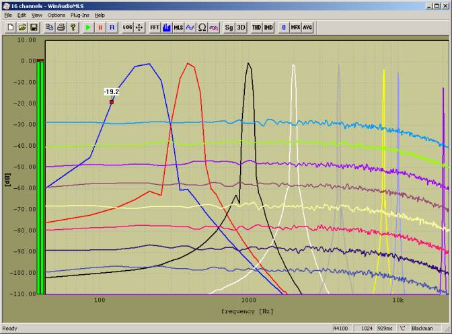Viewport: 452px width, 334px height.
Task: Save the measurement with the floppy icon
Action: tap(34, 28)
